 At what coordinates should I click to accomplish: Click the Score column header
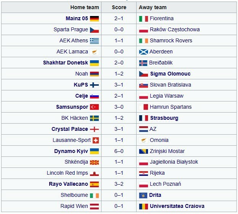coord(119,7)
